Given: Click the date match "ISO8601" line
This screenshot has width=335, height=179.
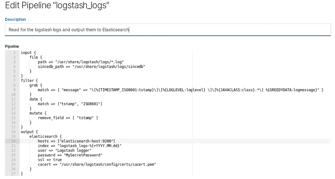Looking at the screenshot, I should (70, 104).
